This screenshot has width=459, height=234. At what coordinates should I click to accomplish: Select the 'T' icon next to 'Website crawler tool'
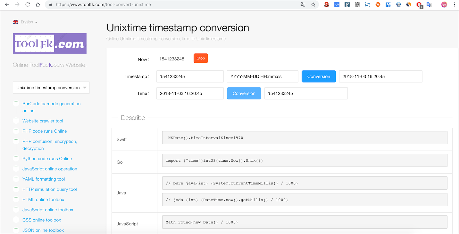pos(16,121)
